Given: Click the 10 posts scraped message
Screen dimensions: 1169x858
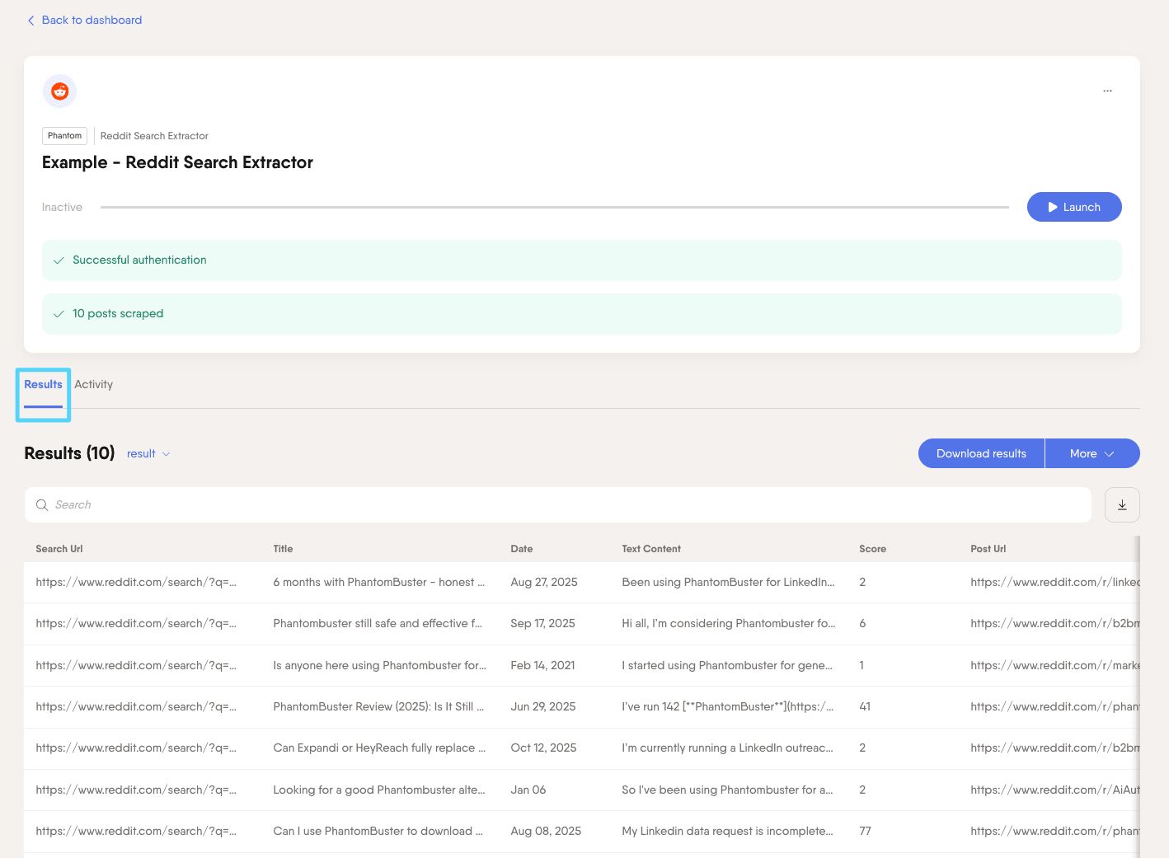Looking at the screenshot, I should pyautogui.click(x=582, y=314).
